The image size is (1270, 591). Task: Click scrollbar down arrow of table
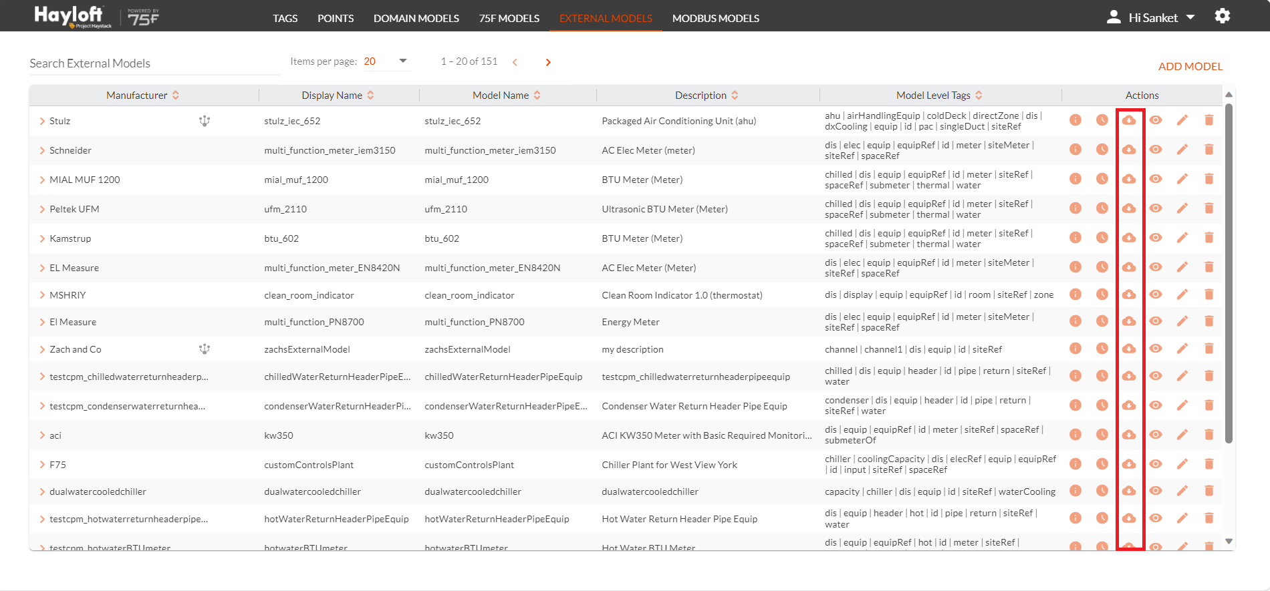pyautogui.click(x=1229, y=542)
